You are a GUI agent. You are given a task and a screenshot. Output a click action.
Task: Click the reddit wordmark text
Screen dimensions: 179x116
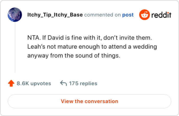coord(161,15)
